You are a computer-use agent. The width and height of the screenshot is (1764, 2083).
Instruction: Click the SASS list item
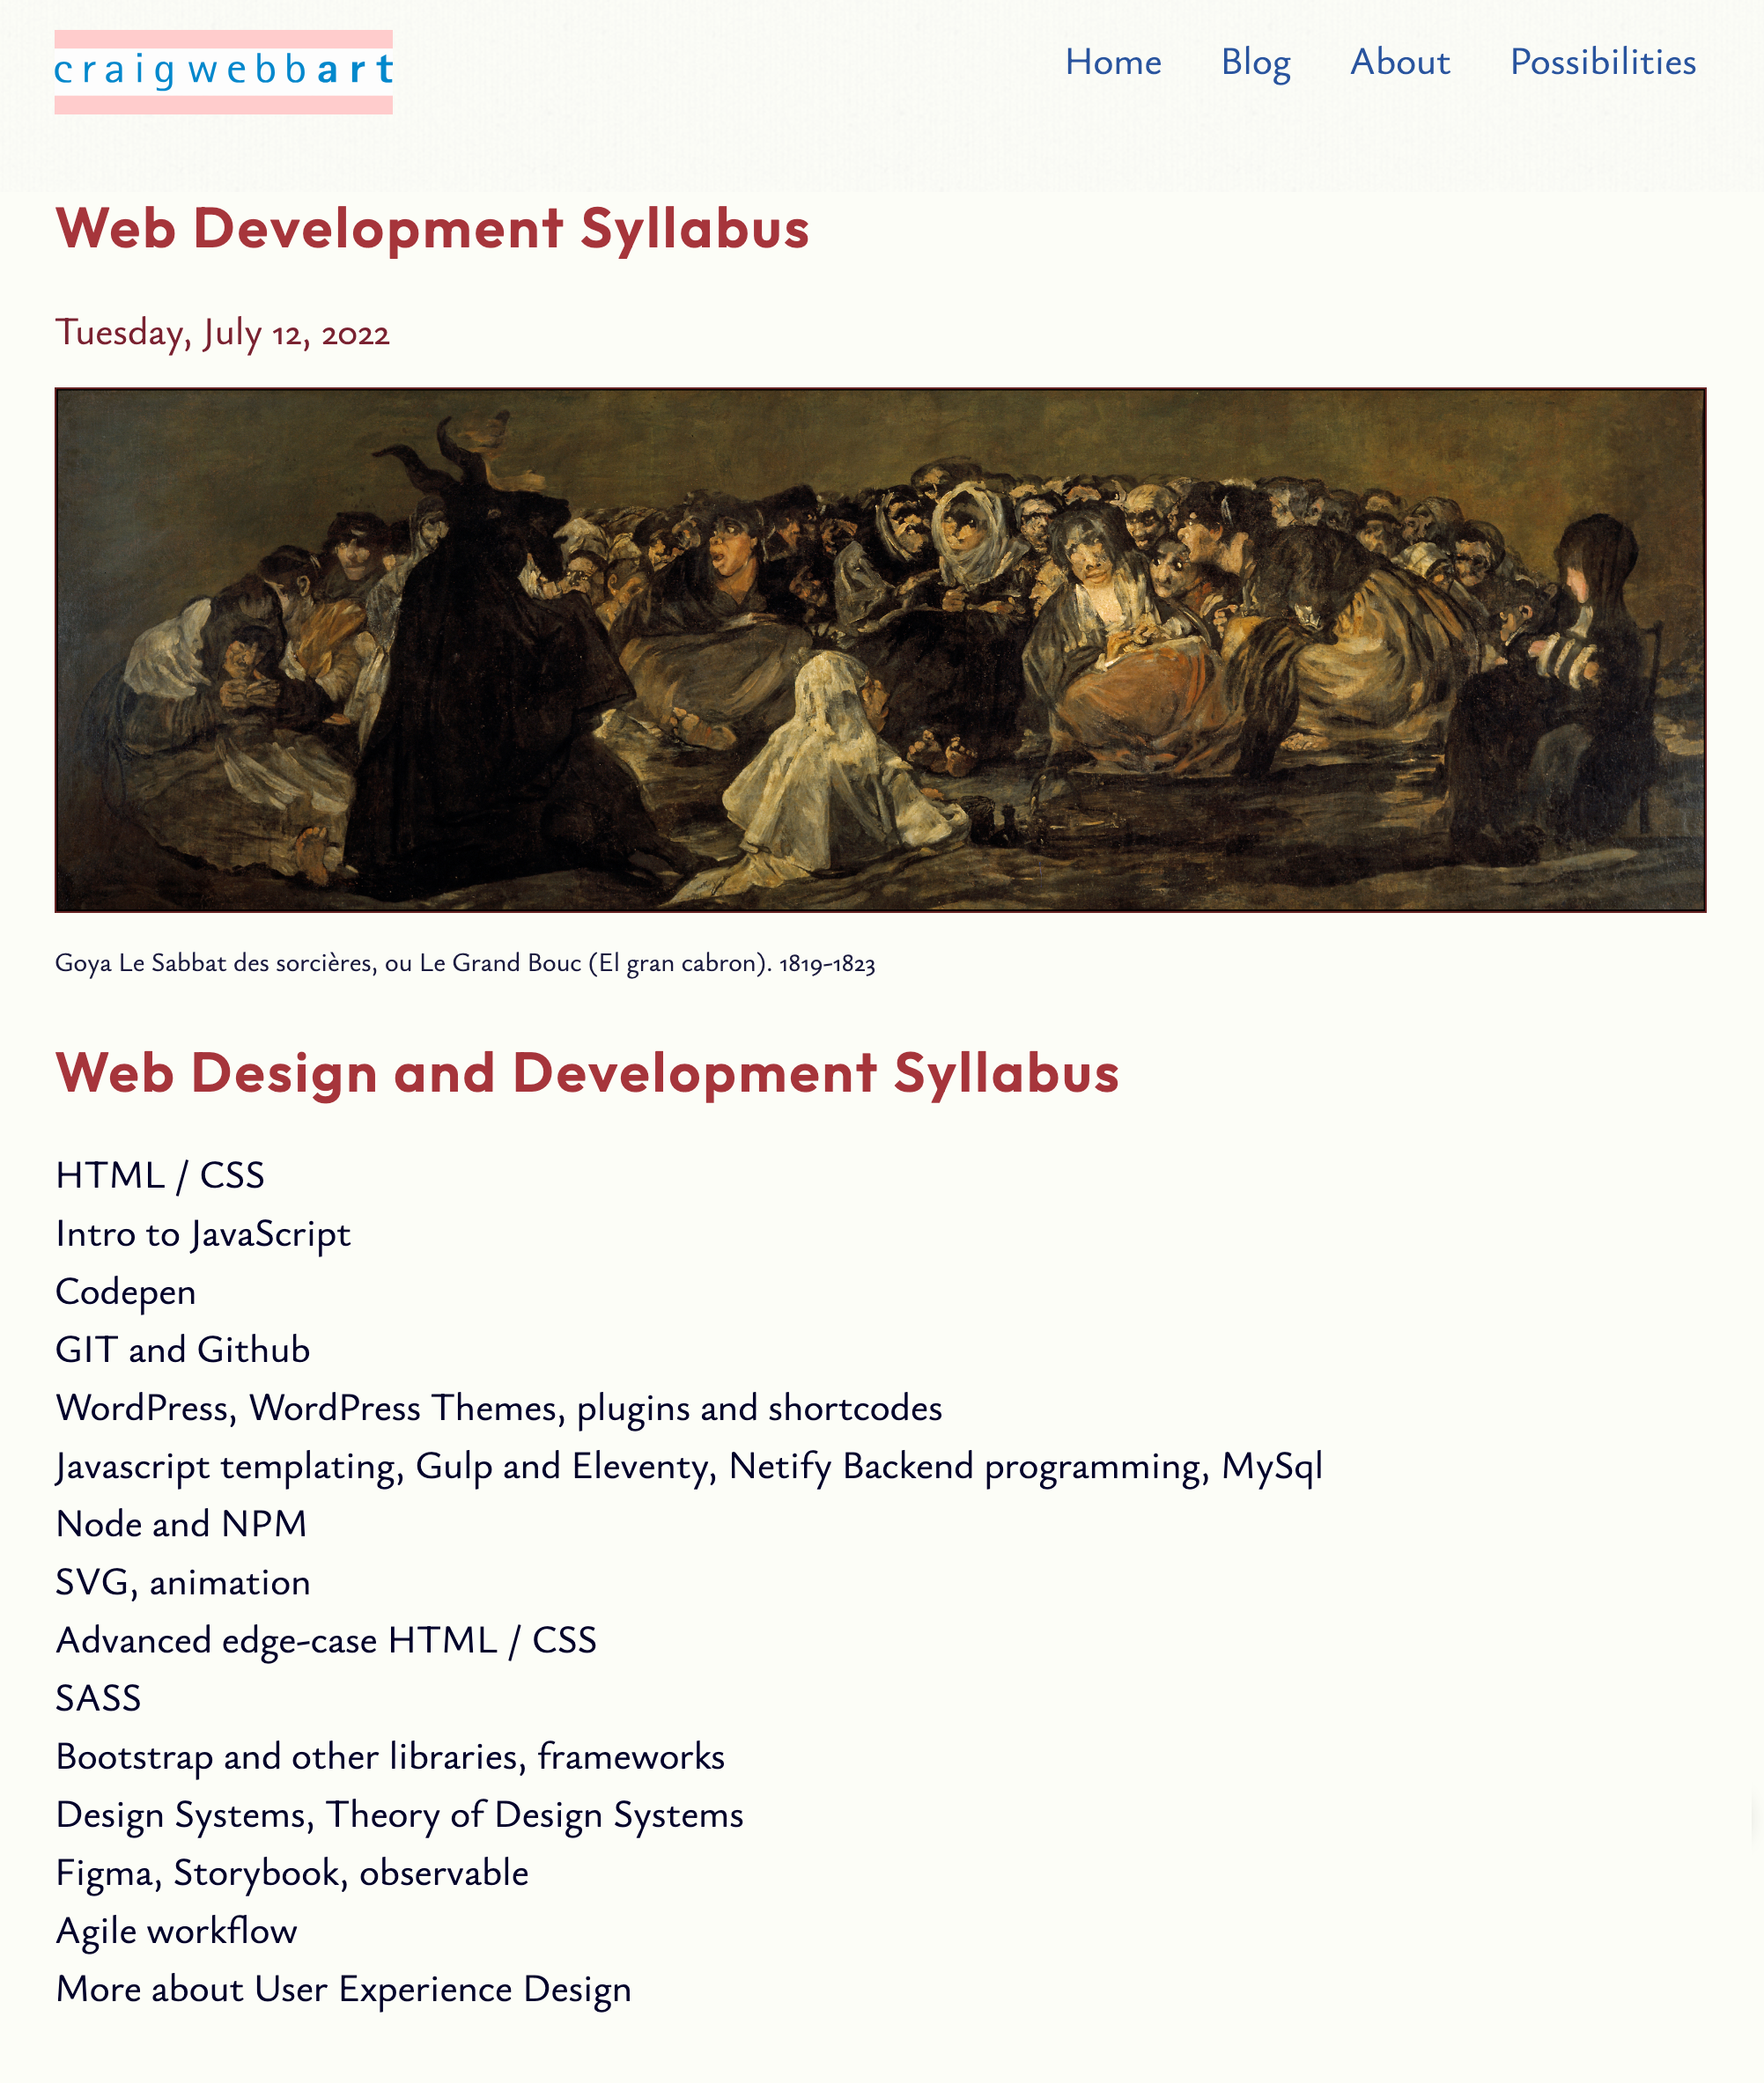98,1699
